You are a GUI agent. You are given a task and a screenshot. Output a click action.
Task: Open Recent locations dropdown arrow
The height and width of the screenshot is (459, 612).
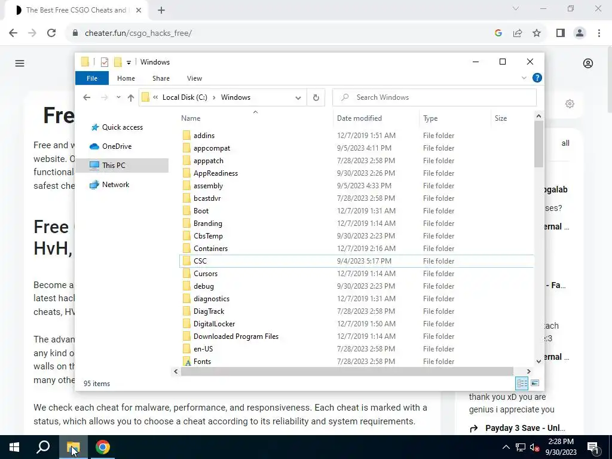(x=118, y=97)
